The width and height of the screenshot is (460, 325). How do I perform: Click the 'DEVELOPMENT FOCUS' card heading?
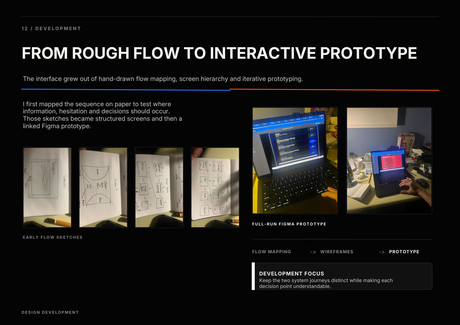coord(292,274)
